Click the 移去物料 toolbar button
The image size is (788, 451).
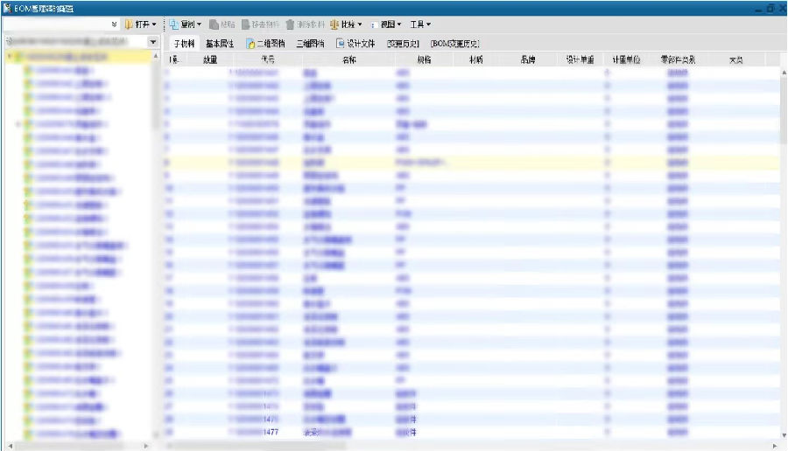coord(260,24)
